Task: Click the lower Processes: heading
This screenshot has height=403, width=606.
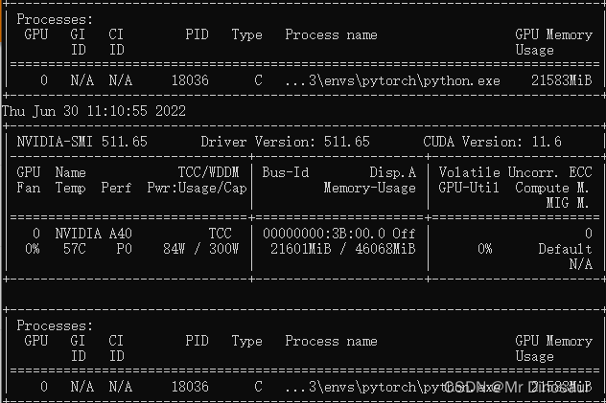Action: (55, 325)
